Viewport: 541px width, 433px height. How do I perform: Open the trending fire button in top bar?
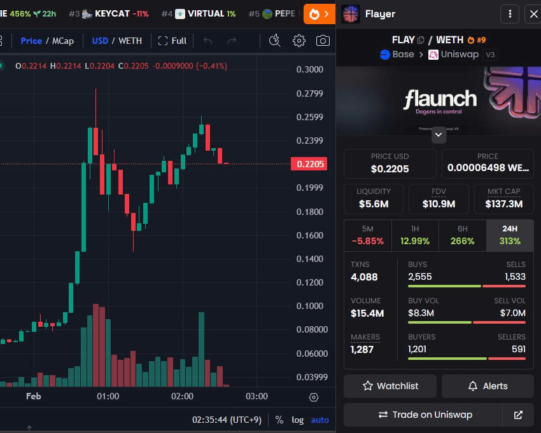319,14
